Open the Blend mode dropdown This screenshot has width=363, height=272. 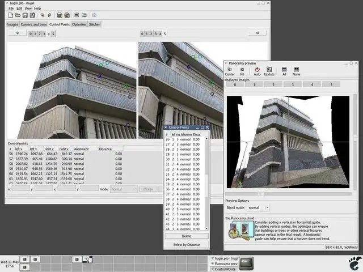[259, 208]
